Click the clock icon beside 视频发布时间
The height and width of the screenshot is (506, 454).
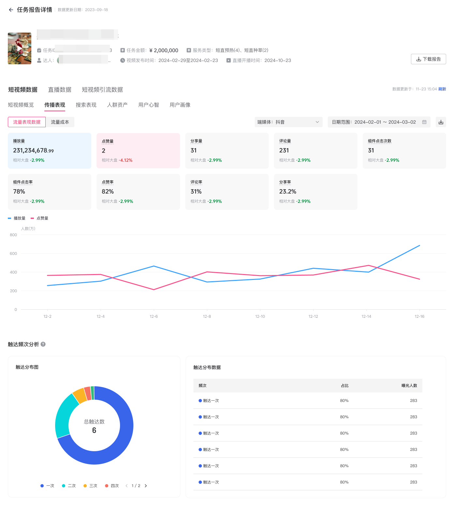coord(123,60)
